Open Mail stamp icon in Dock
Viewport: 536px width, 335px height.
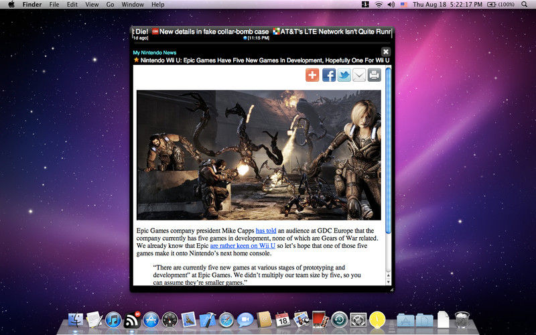[188, 320]
